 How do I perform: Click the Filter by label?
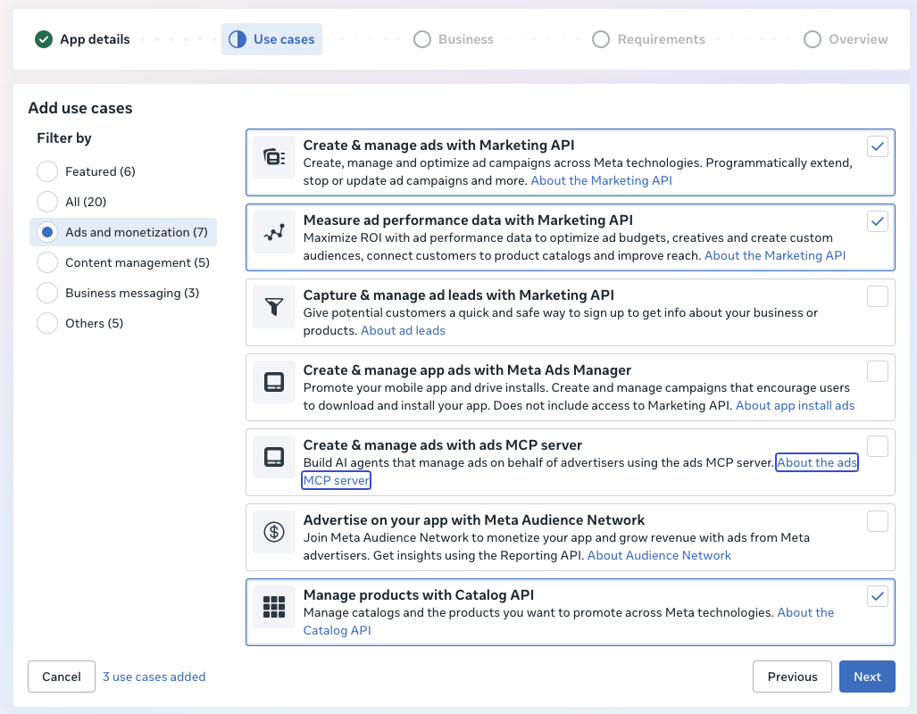tap(64, 138)
